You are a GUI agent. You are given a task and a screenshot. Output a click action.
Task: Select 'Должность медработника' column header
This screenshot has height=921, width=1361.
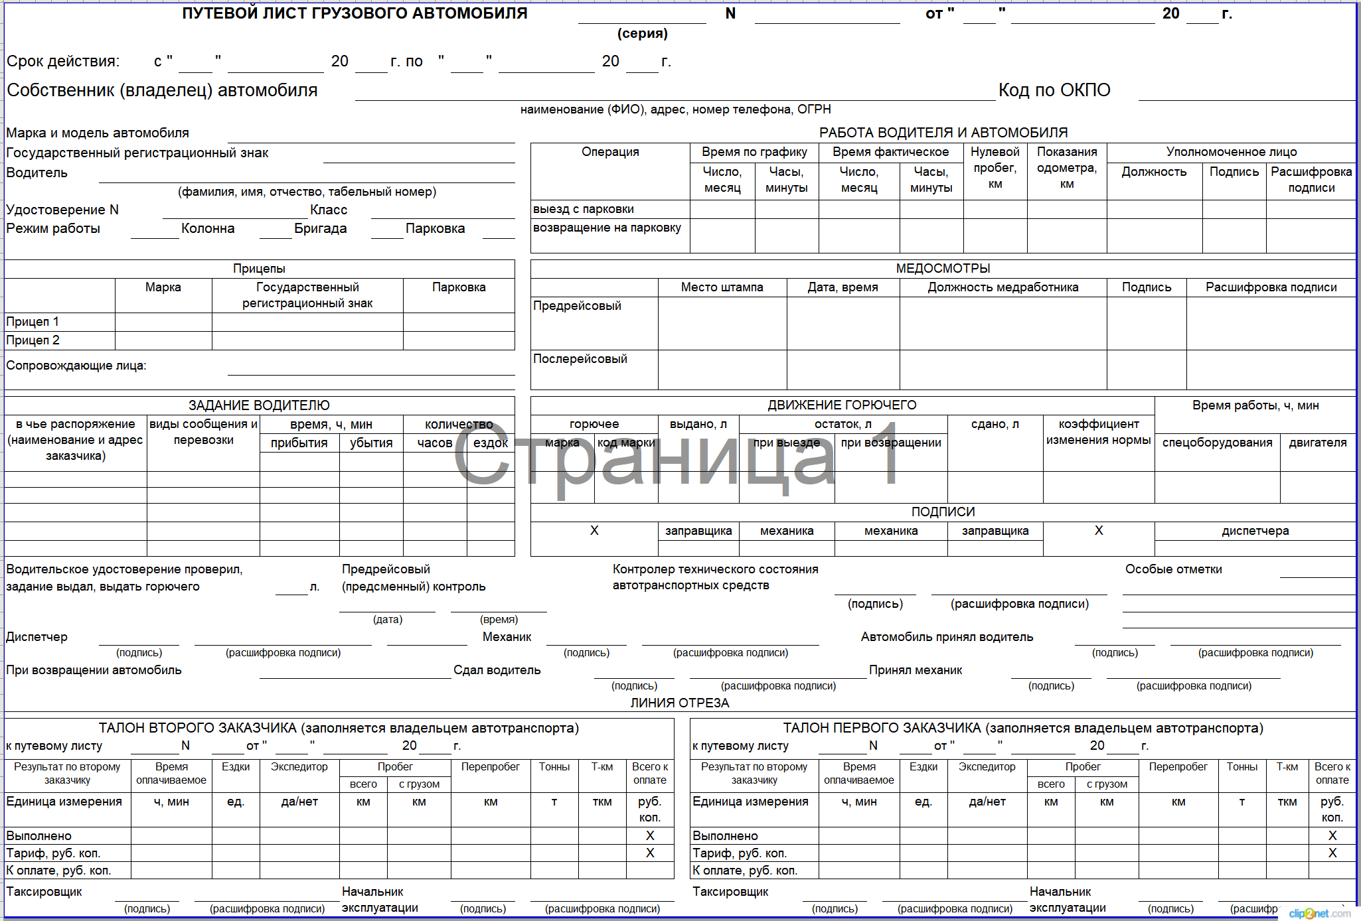pyautogui.click(x=1003, y=287)
